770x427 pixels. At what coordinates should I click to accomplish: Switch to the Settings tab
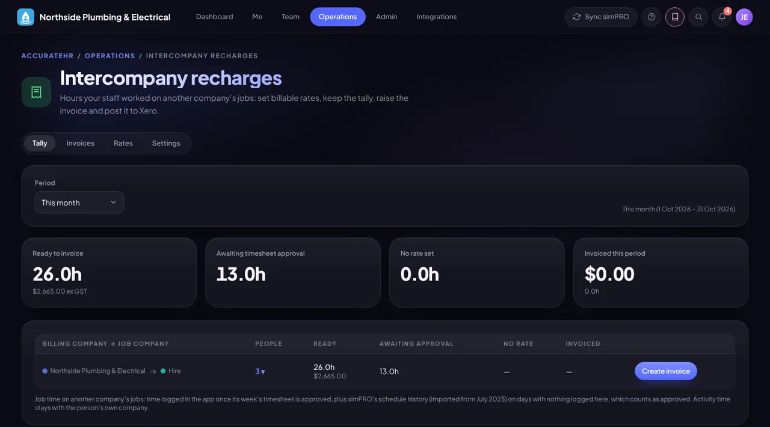pos(166,144)
